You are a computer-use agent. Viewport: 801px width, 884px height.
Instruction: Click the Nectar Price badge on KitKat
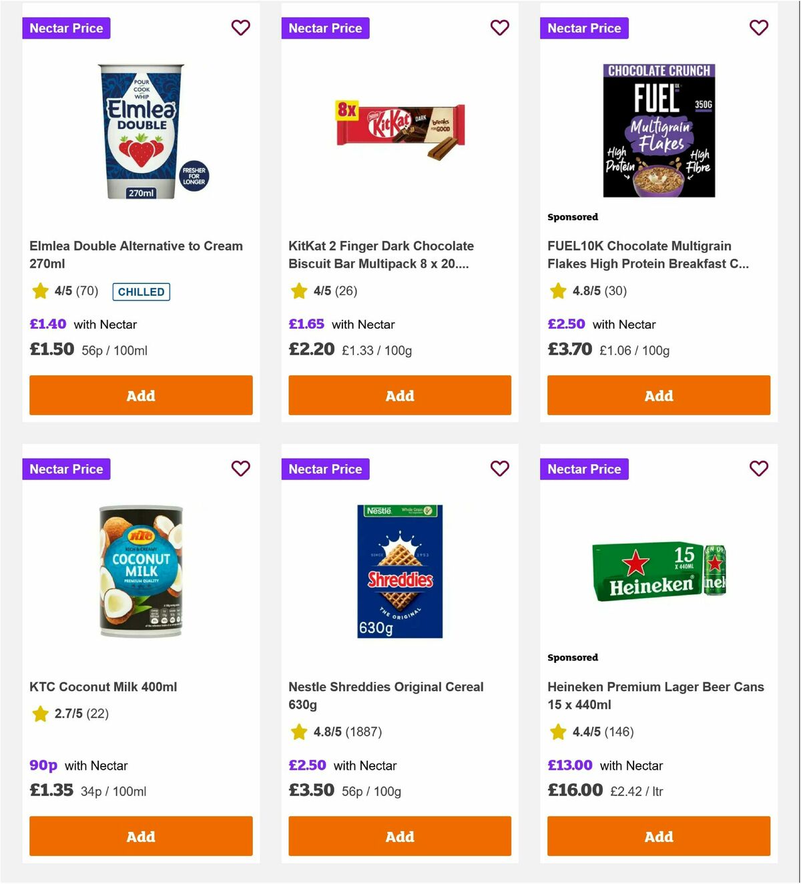[325, 28]
